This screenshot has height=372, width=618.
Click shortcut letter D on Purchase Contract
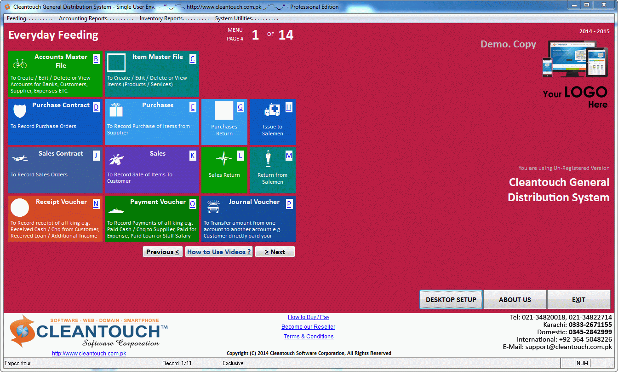tap(96, 107)
